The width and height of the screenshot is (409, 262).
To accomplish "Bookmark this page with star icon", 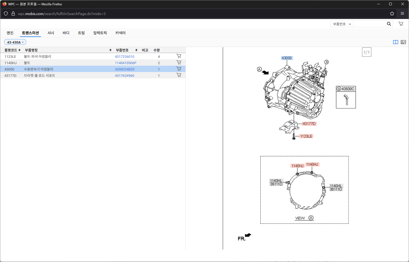I will coord(392,14).
